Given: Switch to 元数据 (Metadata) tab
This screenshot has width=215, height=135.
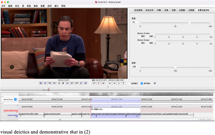Looking at the screenshot, I should pos(191,10).
